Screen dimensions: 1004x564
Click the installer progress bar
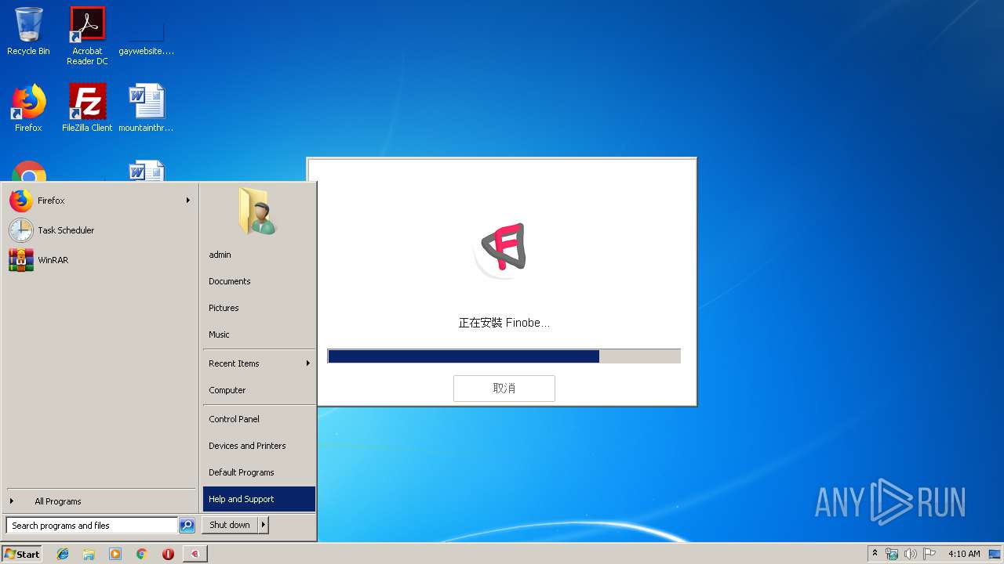(x=504, y=356)
